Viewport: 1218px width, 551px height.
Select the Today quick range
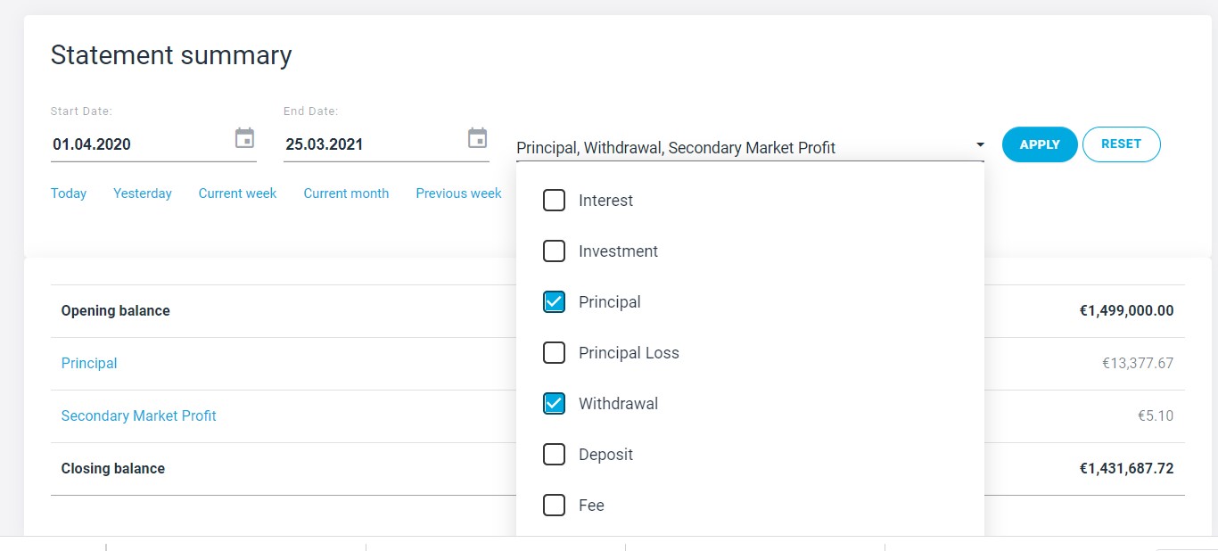coord(69,193)
